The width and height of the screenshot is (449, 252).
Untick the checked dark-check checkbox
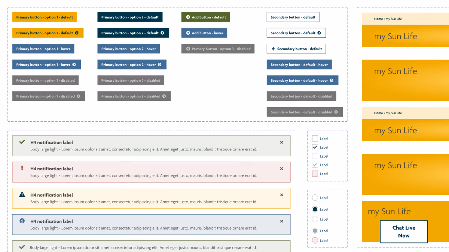coord(315,147)
